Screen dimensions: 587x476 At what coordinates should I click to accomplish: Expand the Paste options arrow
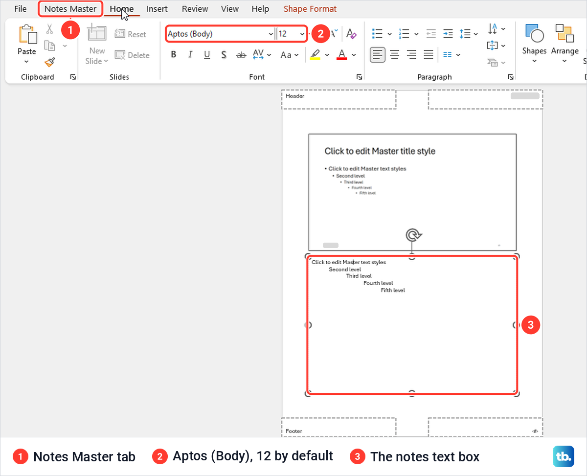26,62
